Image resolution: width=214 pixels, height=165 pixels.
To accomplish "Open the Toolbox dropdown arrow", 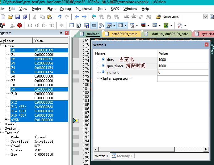I will [185, 25].
